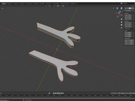The height and width of the screenshot is (101, 135).
Task: Switch to Geometry Nodes workspace tab
Action: pos(65,4)
